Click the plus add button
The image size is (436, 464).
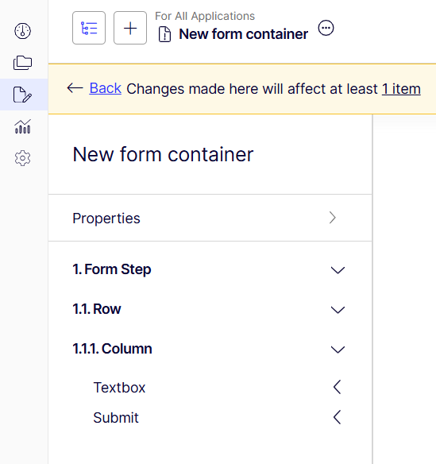pyautogui.click(x=130, y=28)
